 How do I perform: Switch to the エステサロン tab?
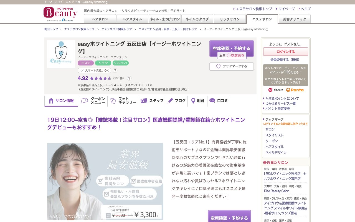click(262, 19)
